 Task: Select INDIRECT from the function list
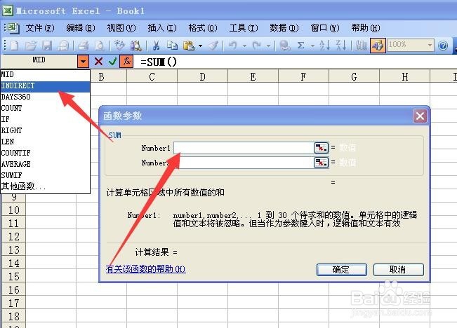[x=45, y=86]
